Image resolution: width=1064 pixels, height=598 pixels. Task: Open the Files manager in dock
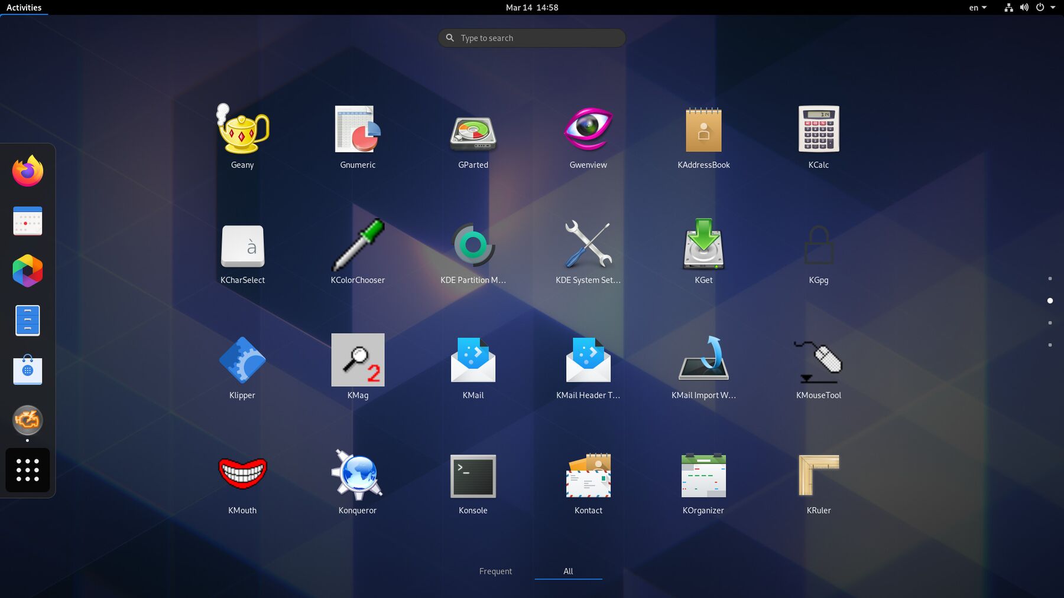pyautogui.click(x=28, y=321)
